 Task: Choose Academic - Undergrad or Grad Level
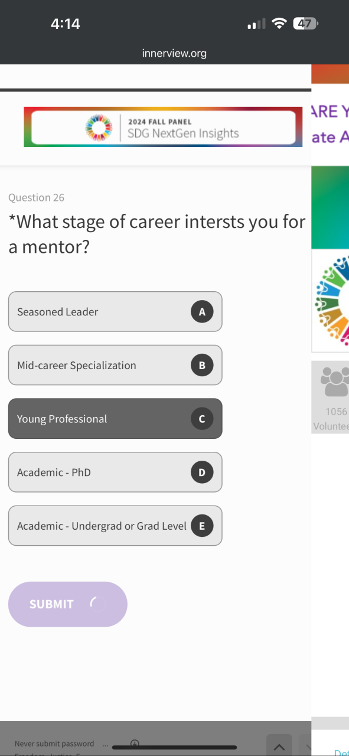pos(115,526)
